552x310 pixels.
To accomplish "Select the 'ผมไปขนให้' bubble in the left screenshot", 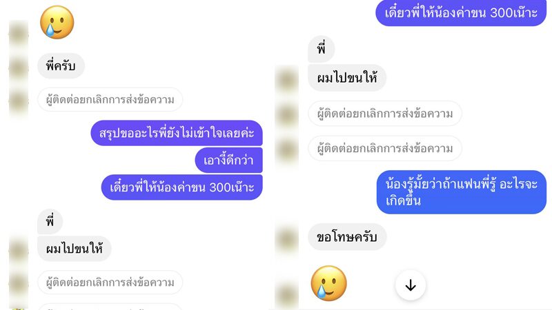I will [x=75, y=249].
